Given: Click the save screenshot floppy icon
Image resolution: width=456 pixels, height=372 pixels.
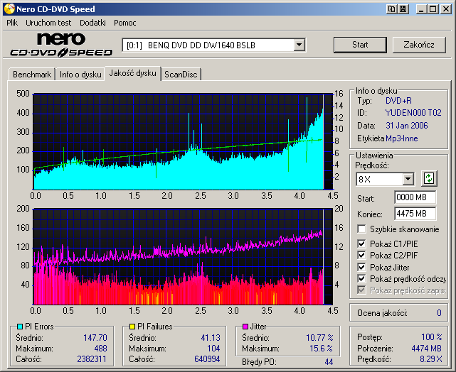Looking at the screenshot, I should tap(403, 9).
